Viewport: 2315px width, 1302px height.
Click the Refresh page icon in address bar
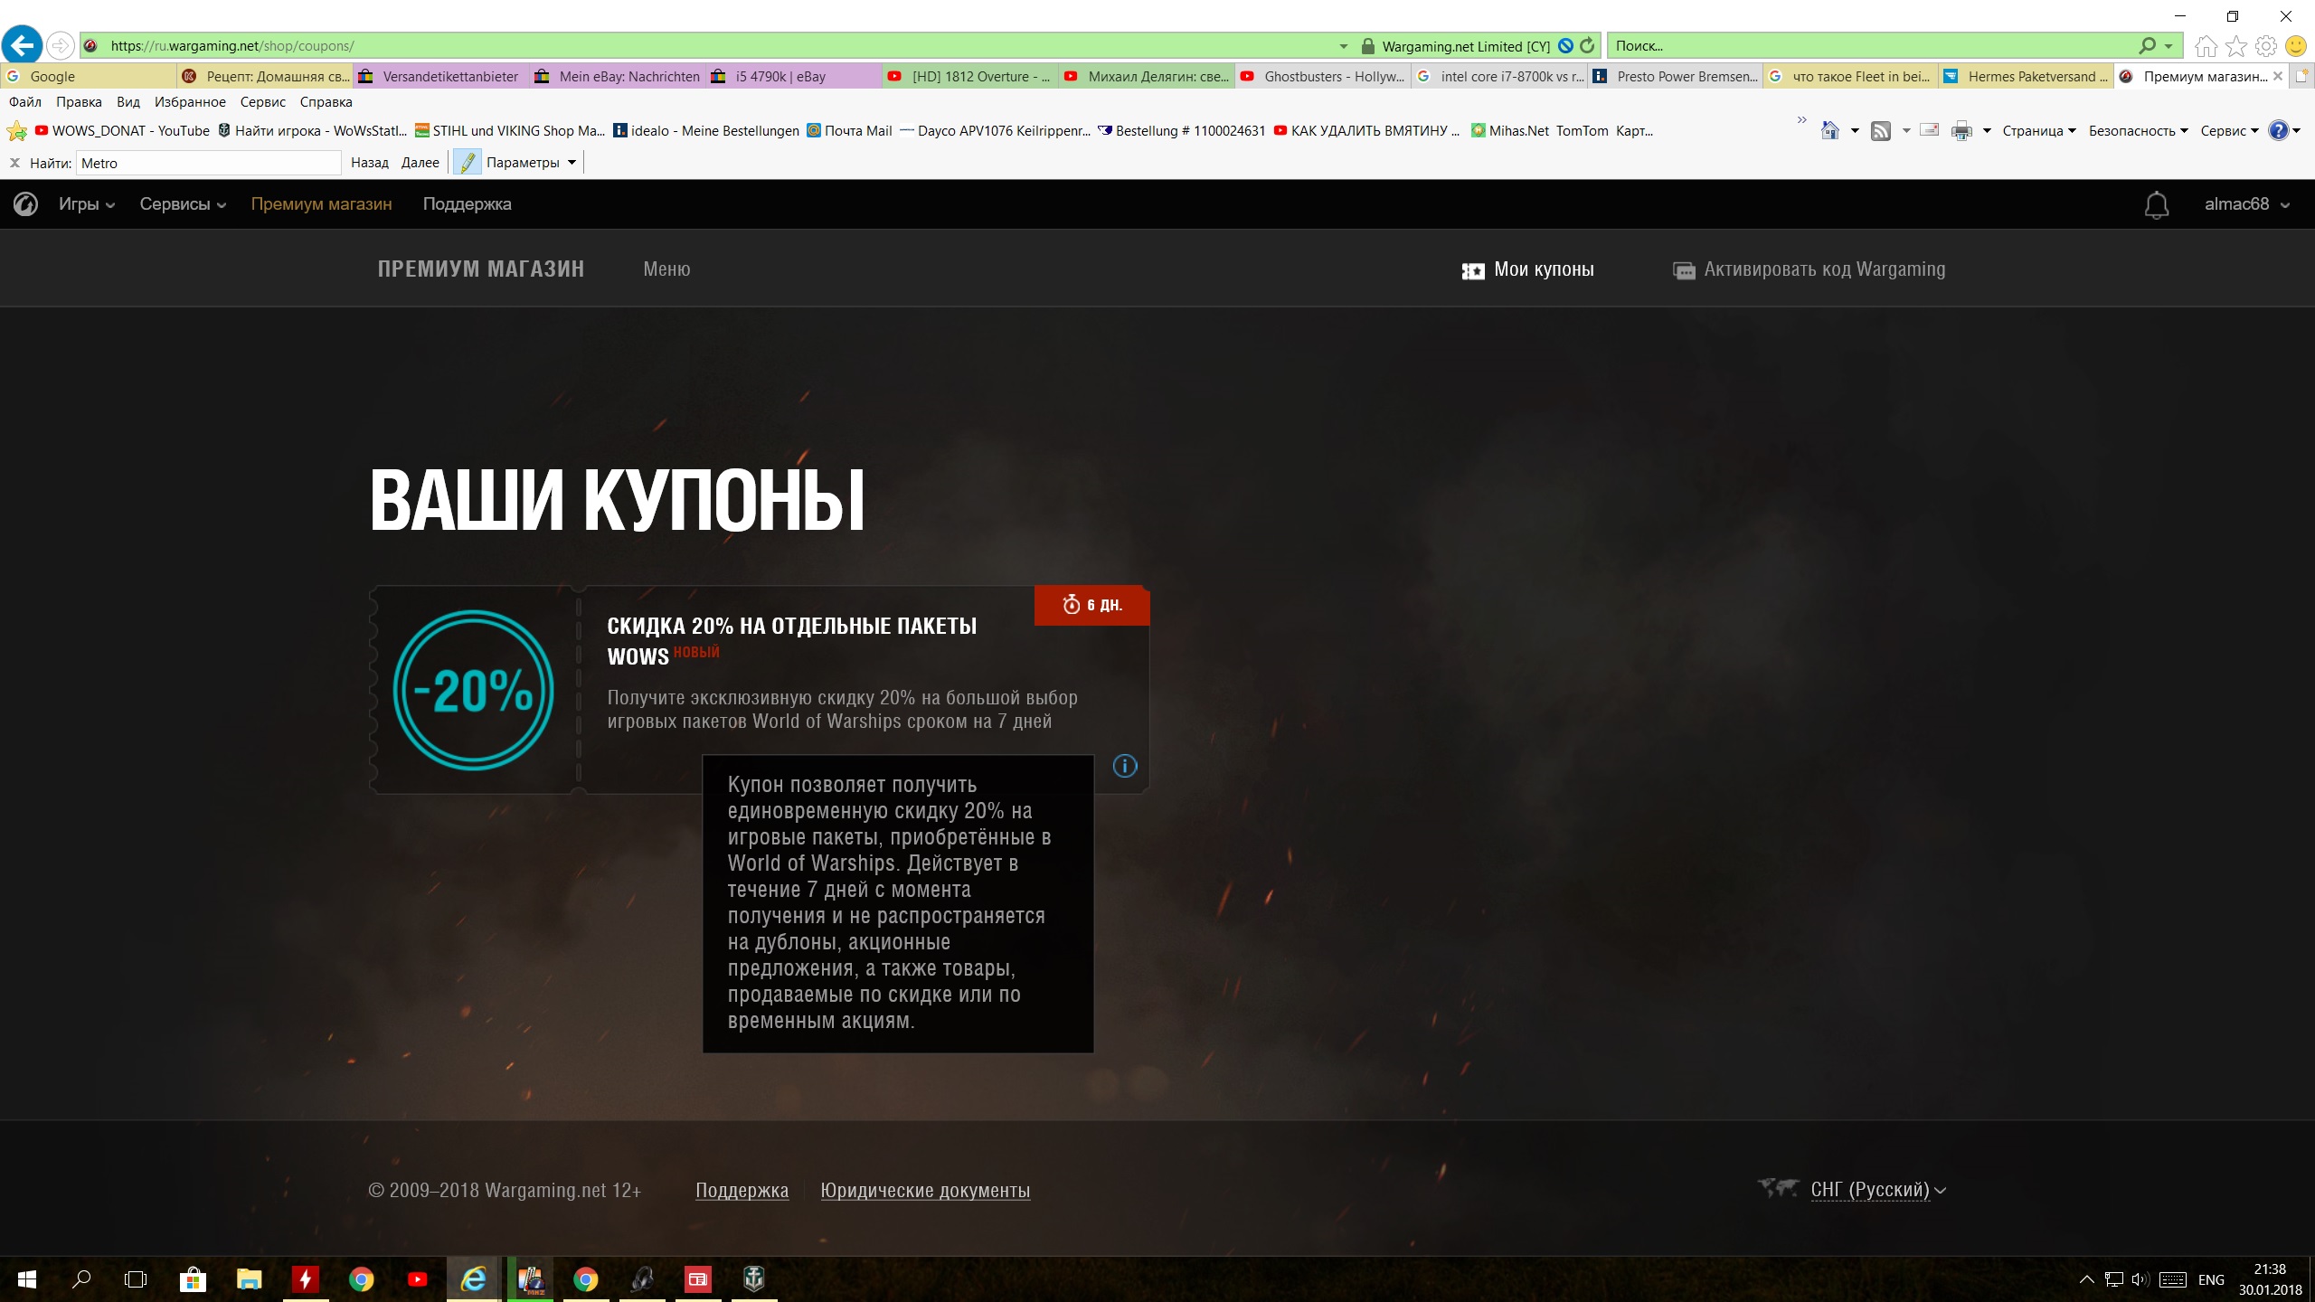coord(1587,45)
